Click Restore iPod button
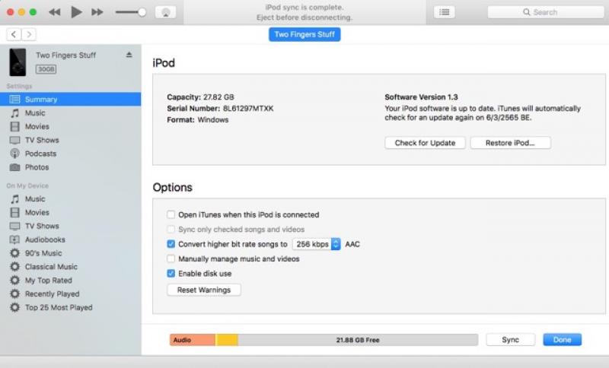This screenshot has height=368, width=609. click(x=510, y=143)
